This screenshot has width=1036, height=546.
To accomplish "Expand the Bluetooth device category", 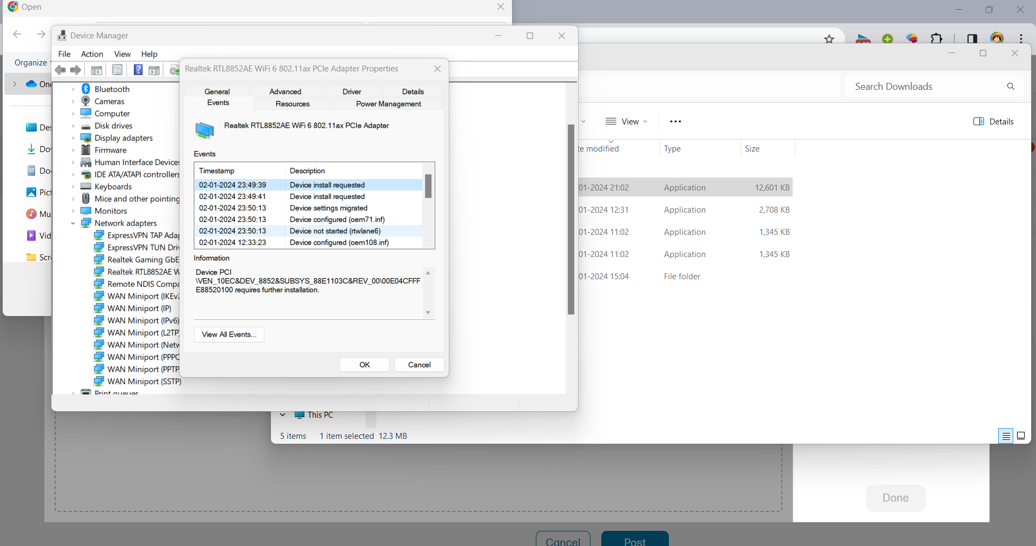I will coord(73,88).
